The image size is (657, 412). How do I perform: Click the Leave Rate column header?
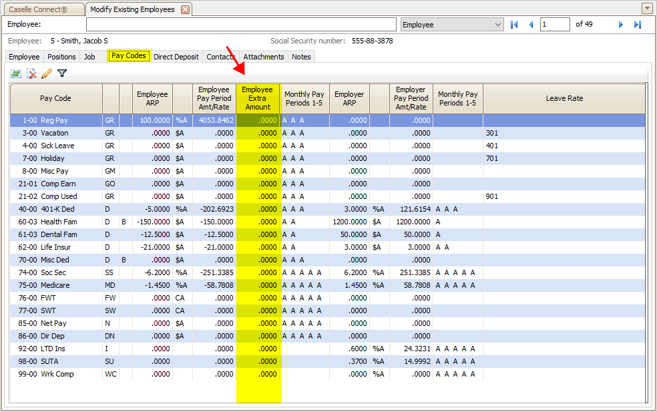pyautogui.click(x=564, y=98)
